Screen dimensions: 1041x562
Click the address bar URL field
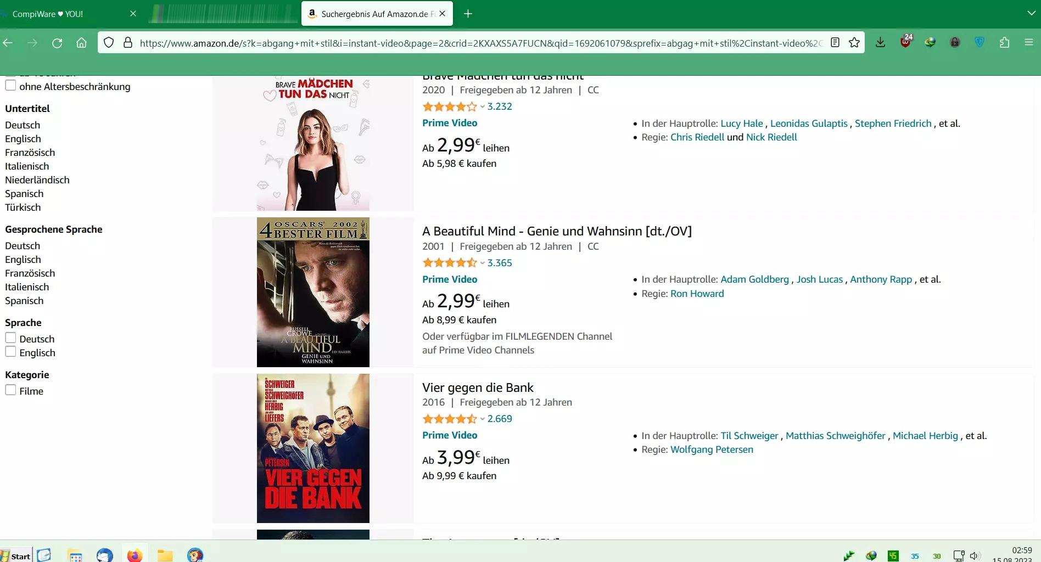click(480, 43)
